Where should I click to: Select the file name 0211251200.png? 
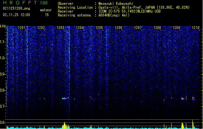click(16, 8)
